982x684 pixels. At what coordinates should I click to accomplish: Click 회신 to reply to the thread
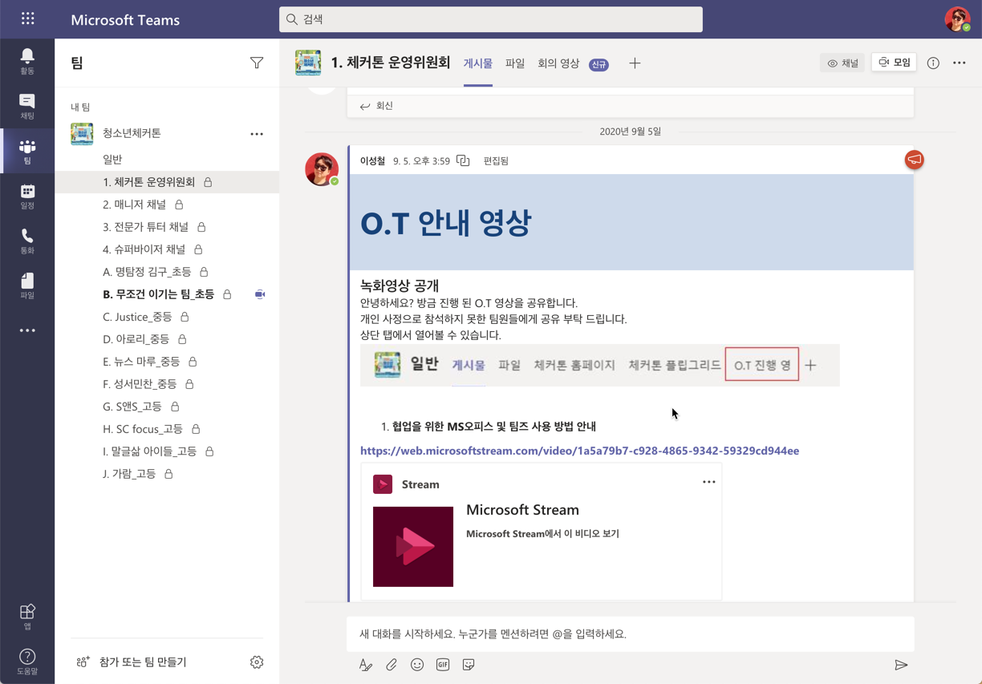pyautogui.click(x=376, y=106)
